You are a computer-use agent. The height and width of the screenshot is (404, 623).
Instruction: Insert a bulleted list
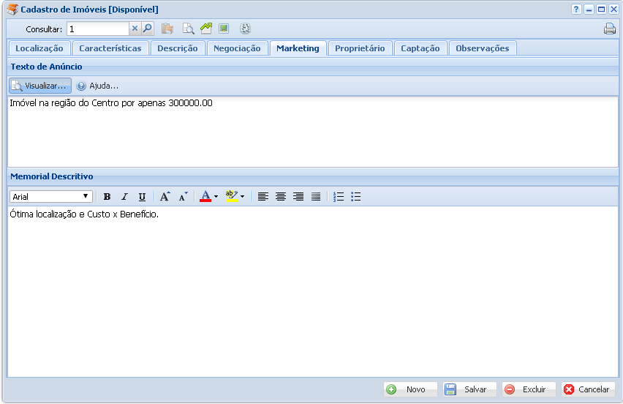coord(356,197)
